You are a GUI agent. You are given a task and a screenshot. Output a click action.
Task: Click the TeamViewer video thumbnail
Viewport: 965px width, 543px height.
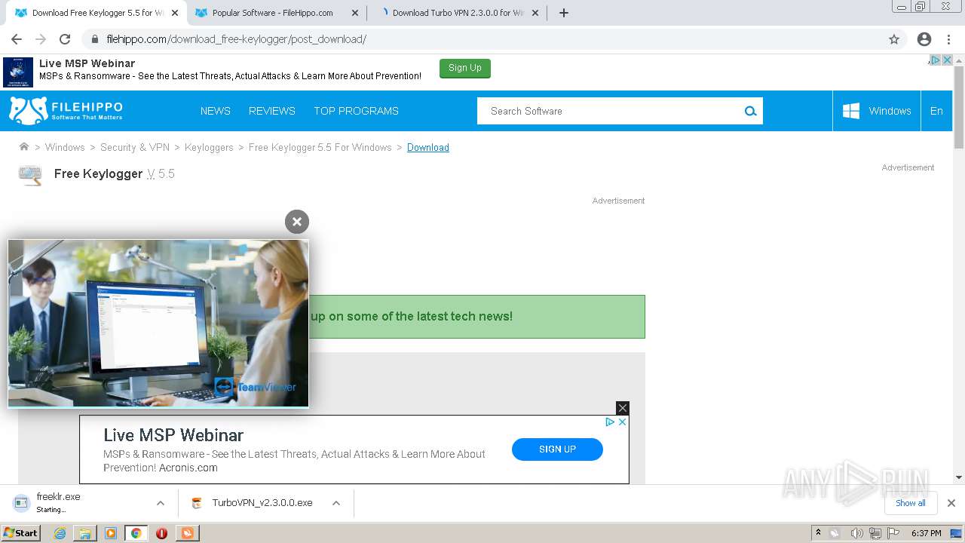pyautogui.click(x=158, y=324)
